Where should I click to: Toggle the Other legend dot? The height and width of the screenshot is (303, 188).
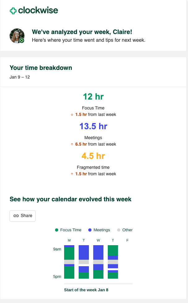(119, 230)
